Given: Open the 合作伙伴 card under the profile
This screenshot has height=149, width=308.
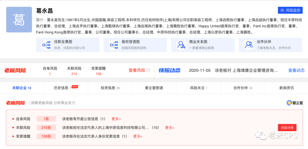Looking at the screenshot, I should [270, 45].
